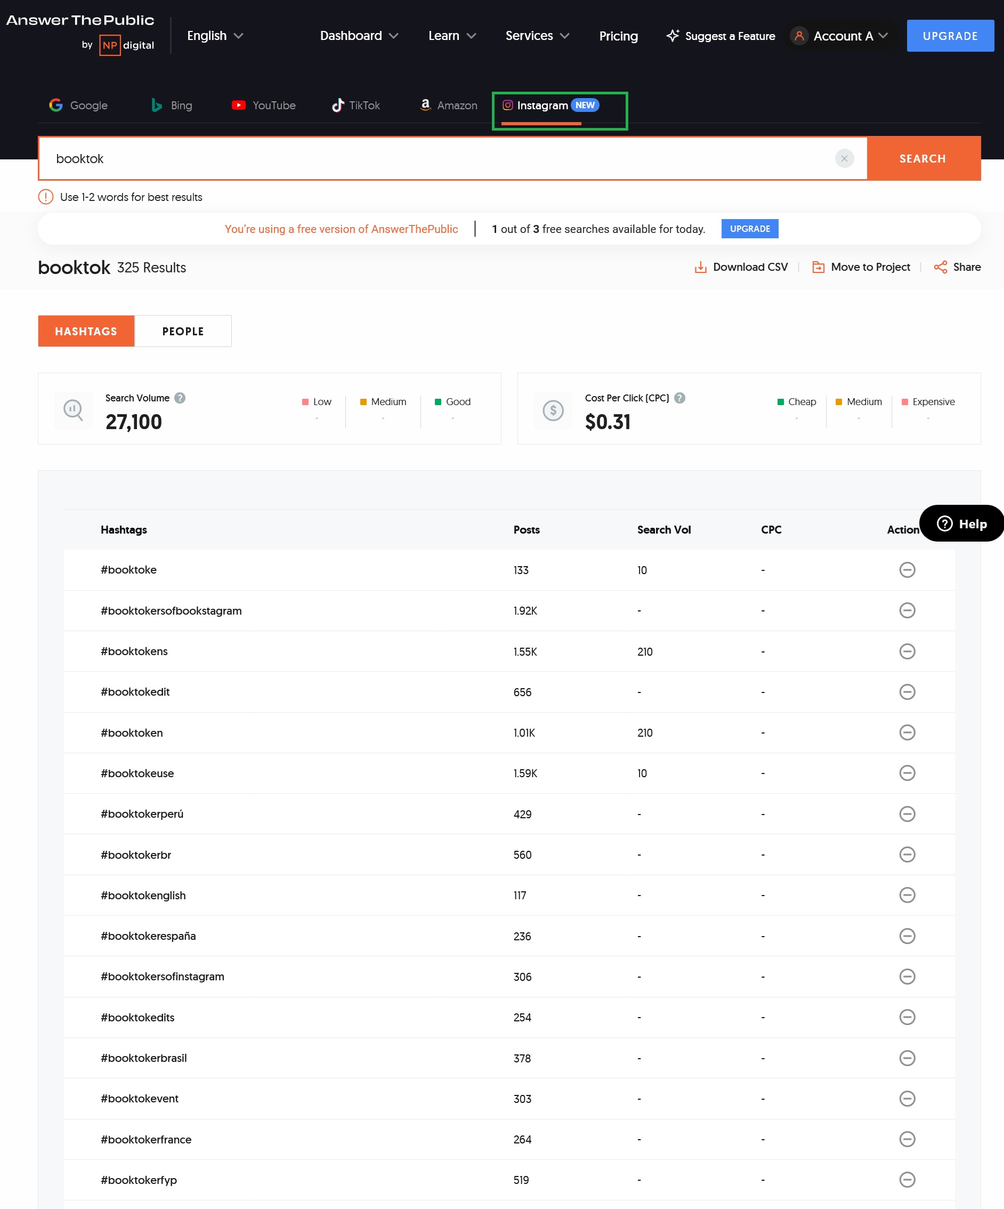
Task: Switch to the YouTube search tab
Action: coord(263,106)
